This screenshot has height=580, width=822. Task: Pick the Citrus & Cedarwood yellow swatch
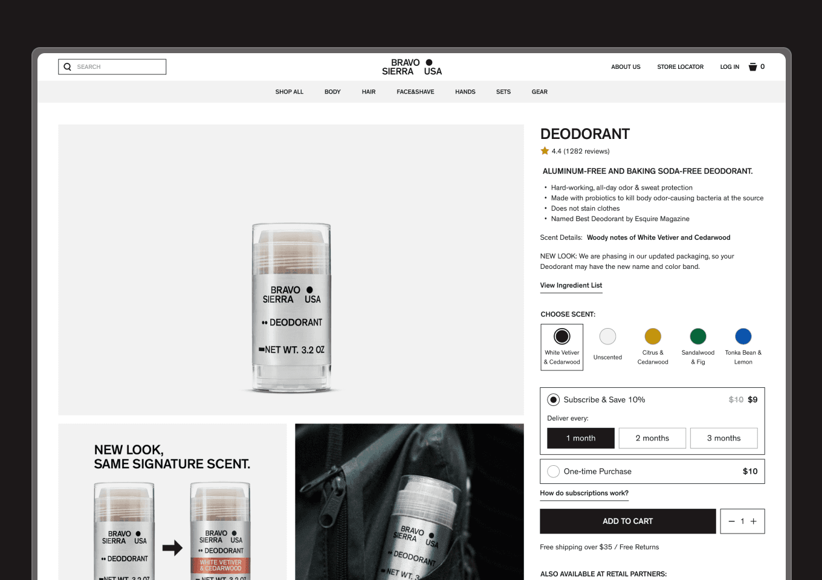tap(653, 336)
